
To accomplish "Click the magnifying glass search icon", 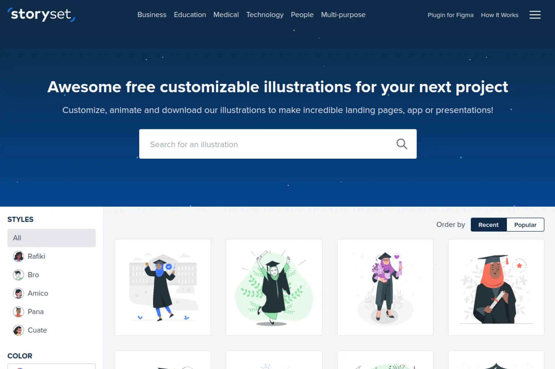I will pos(402,144).
